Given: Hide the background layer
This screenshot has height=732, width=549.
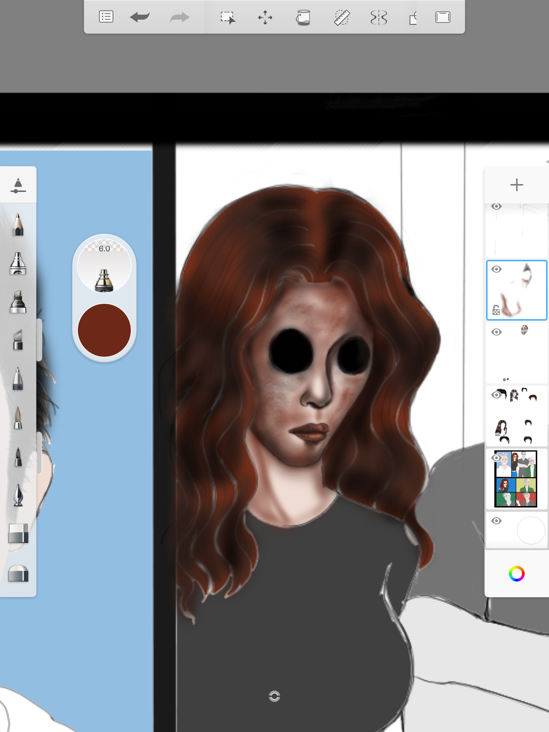Looking at the screenshot, I should [x=496, y=521].
